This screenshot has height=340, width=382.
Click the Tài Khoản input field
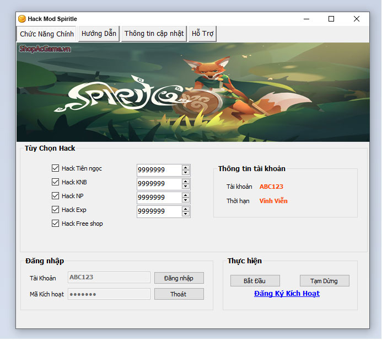(x=109, y=278)
